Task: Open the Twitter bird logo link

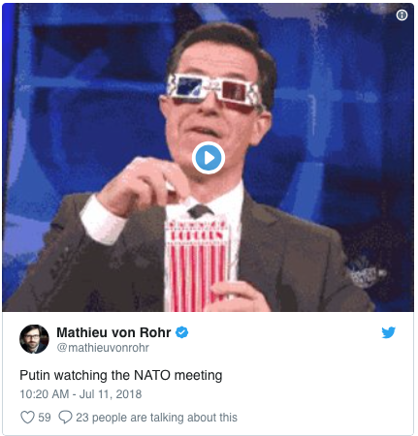Action: 388,332
